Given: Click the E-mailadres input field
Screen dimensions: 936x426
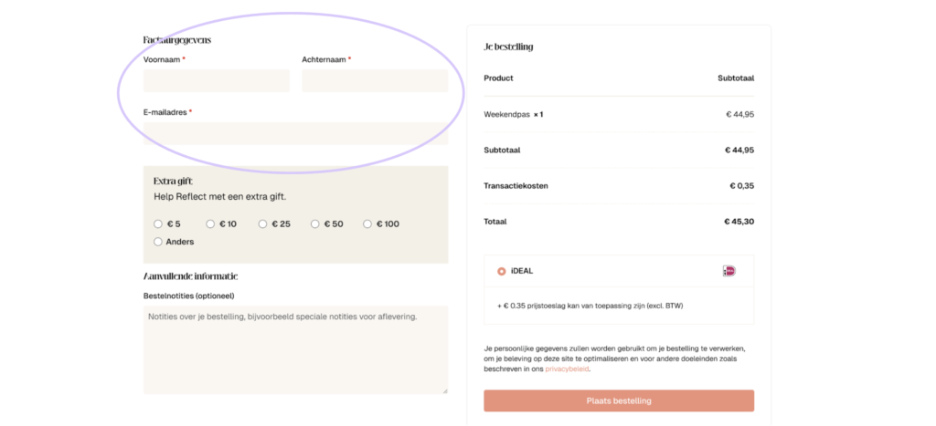Looking at the screenshot, I should coord(295,134).
